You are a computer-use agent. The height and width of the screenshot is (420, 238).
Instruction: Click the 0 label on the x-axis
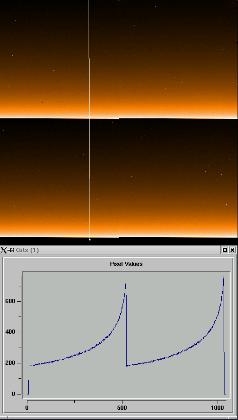27,408
